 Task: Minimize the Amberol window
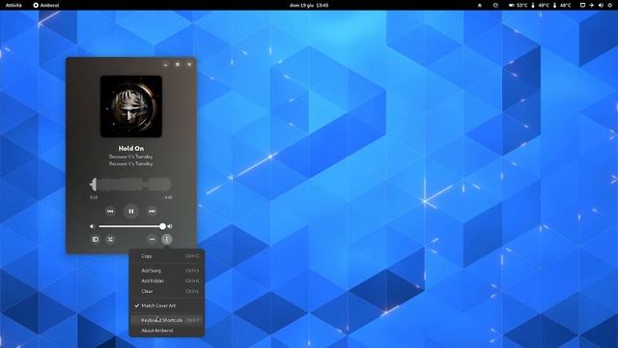pos(165,65)
